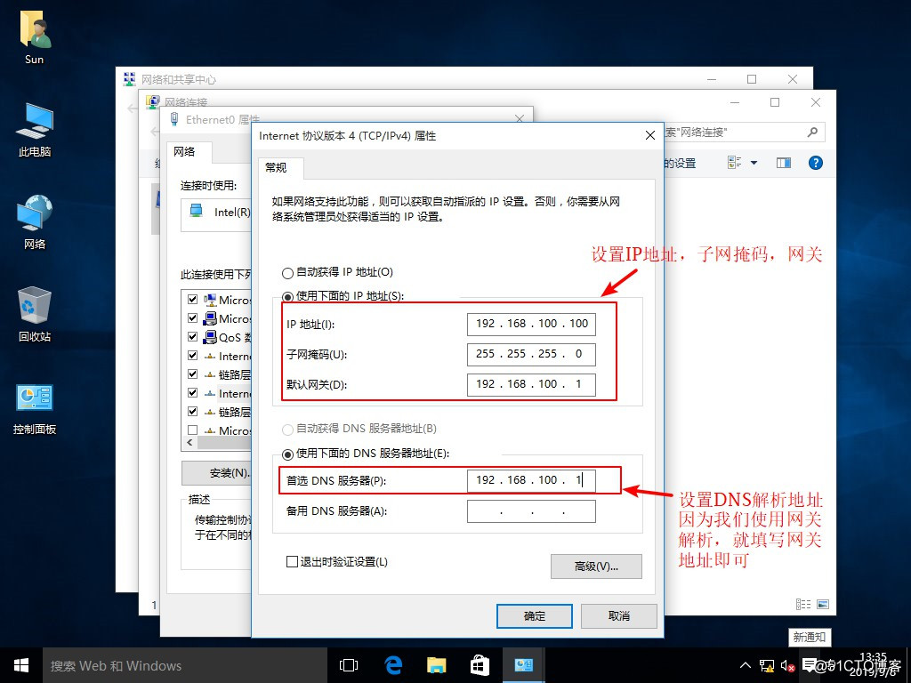The image size is (911, 683).
Task: Open the Windows Store taskbar icon
Action: (480, 664)
